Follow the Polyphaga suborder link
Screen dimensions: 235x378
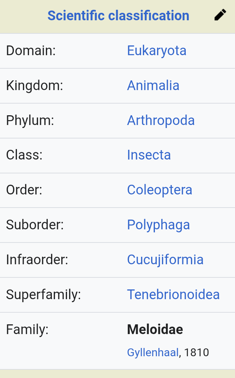click(158, 225)
